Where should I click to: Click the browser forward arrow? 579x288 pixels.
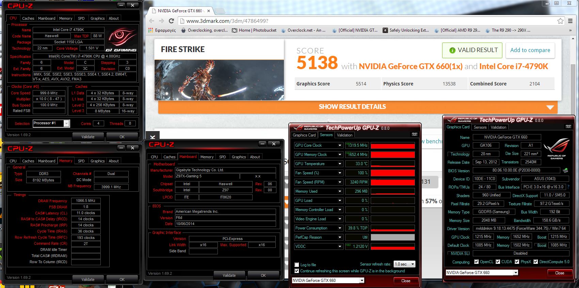[162, 21]
